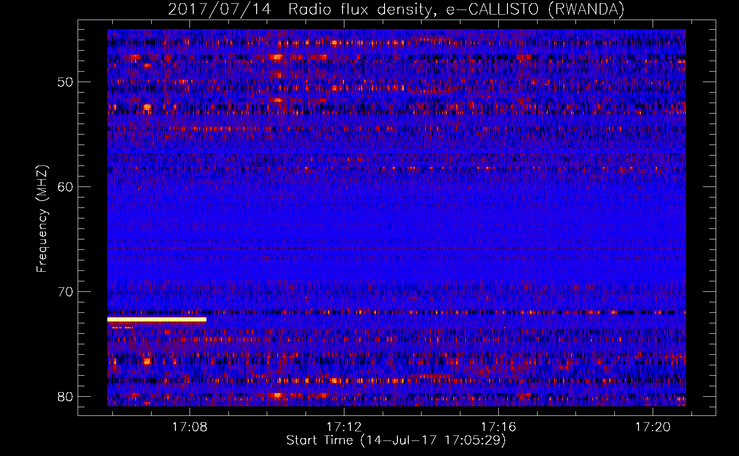739x456 pixels.
Task: Click the frequency tick label '80'
Action: coord(65,397)
